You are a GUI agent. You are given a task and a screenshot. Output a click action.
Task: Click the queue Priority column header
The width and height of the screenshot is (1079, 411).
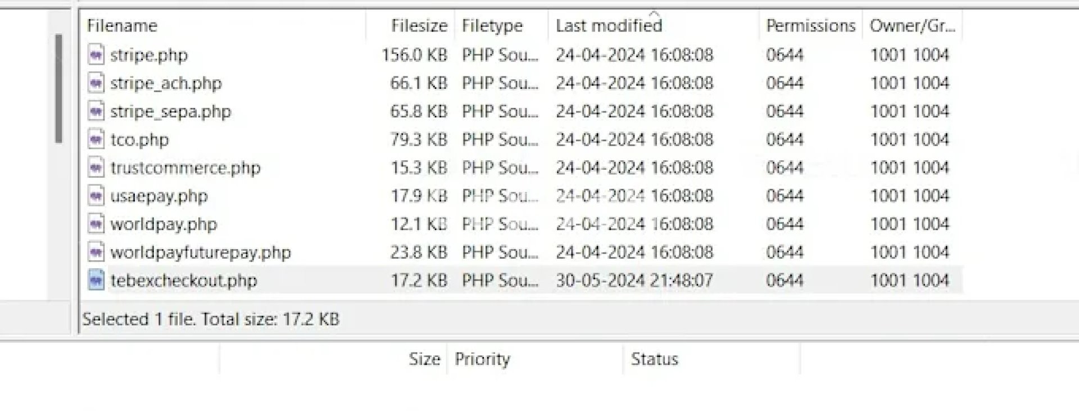point(482,359)
